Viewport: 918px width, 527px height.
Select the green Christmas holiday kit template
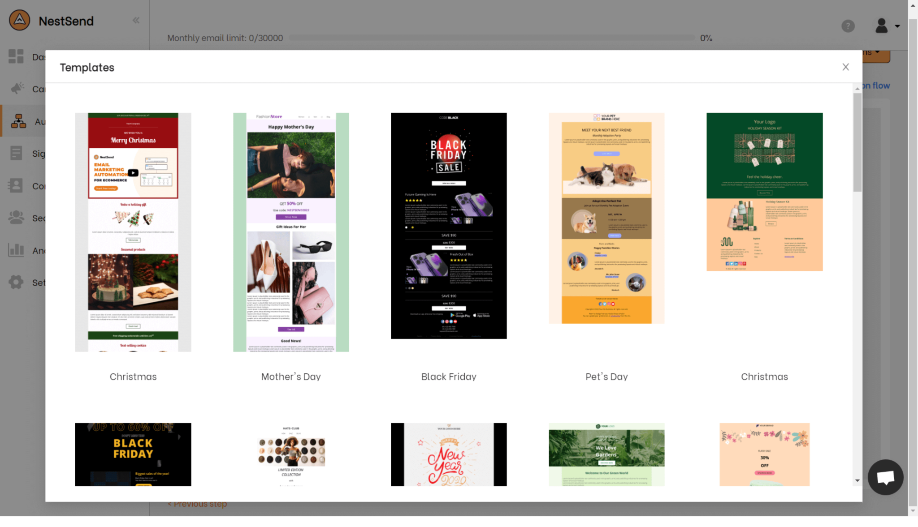tap(764, 192)
